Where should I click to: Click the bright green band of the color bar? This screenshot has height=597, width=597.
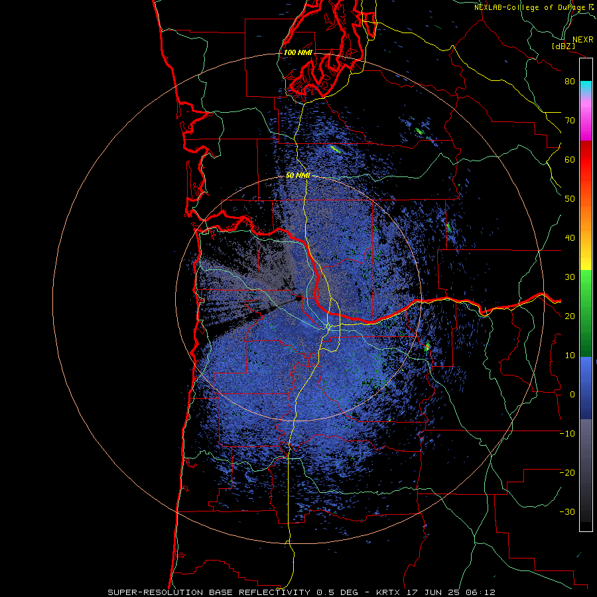point(586,289)
